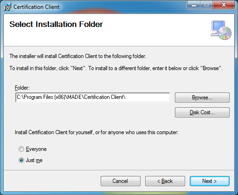Proceed with the Next button

[210, 181]
